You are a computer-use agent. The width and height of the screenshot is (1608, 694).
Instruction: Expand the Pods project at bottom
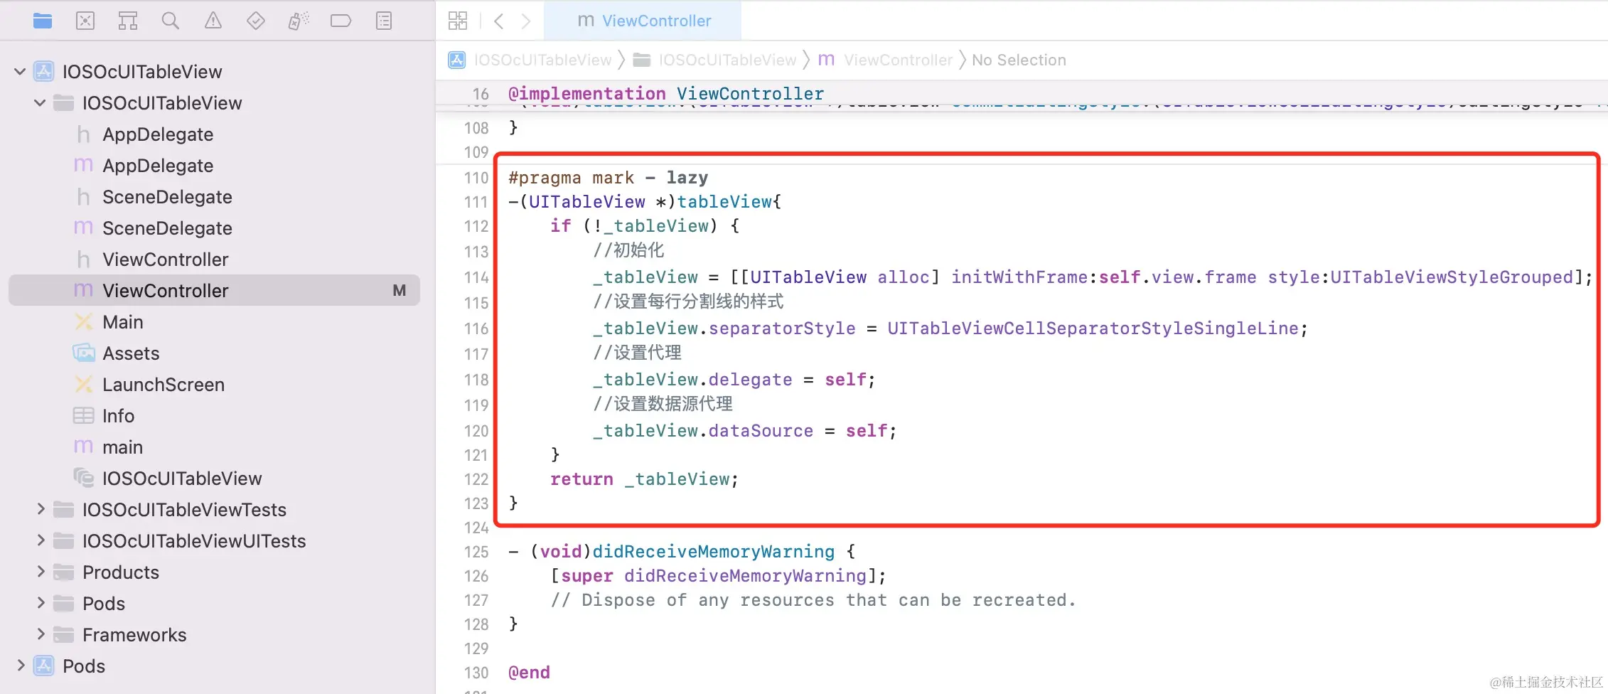21,666
